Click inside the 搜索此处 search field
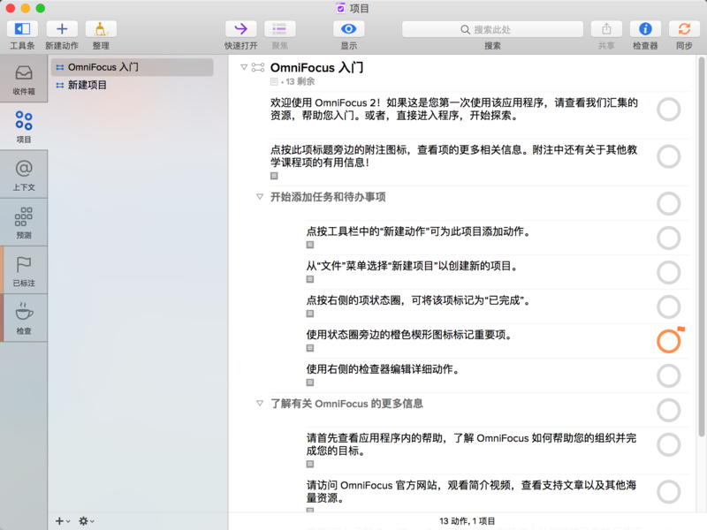 [492, 30]
